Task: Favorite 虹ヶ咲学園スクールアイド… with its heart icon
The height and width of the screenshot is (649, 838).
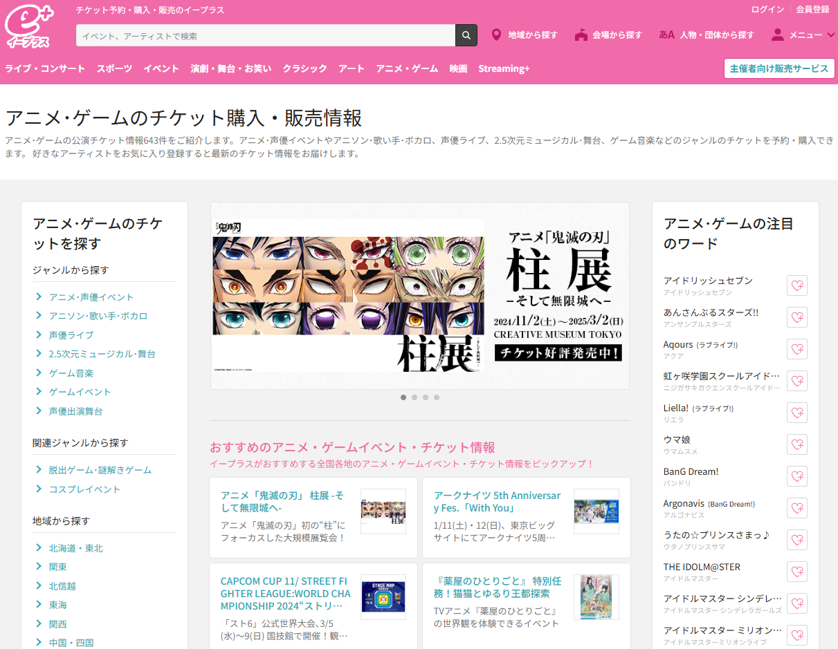Action: coord(797,381)
